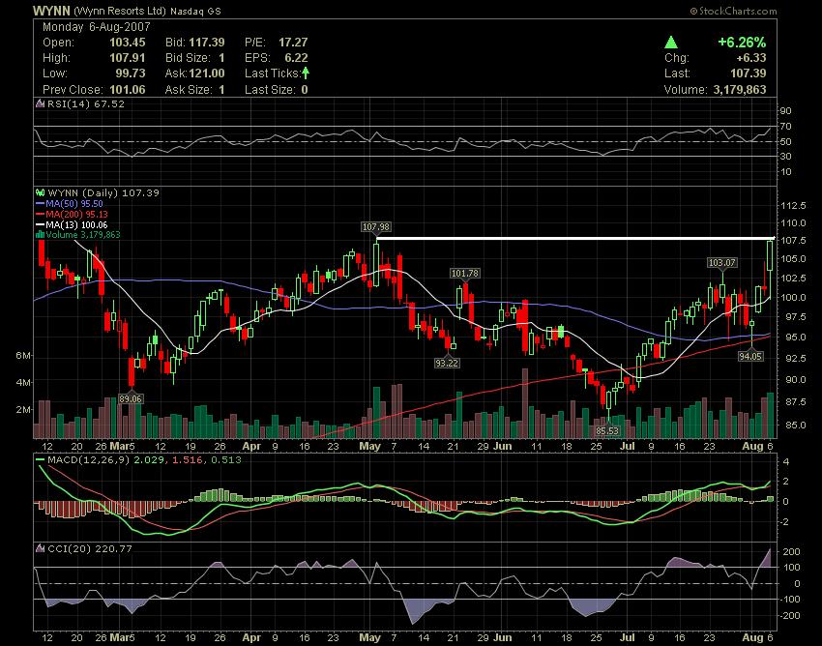Screen dimensions: 822x646
Task: Click the +6.26% percent change
Action: click(x=742, y=43)
